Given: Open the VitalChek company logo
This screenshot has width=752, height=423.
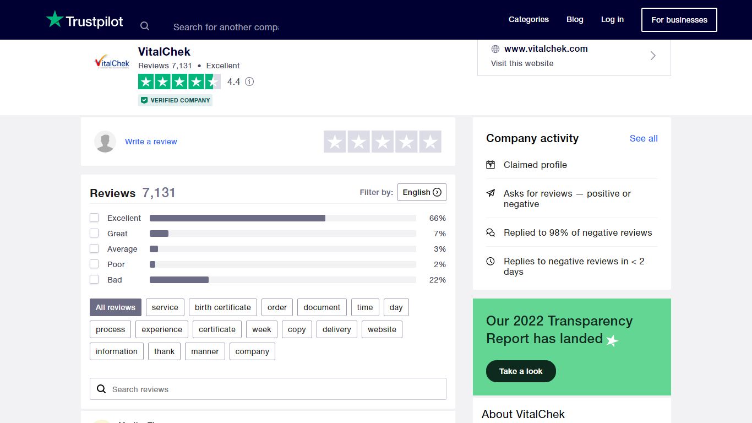Looking at the screenshot, I should [x=112, y=62].
